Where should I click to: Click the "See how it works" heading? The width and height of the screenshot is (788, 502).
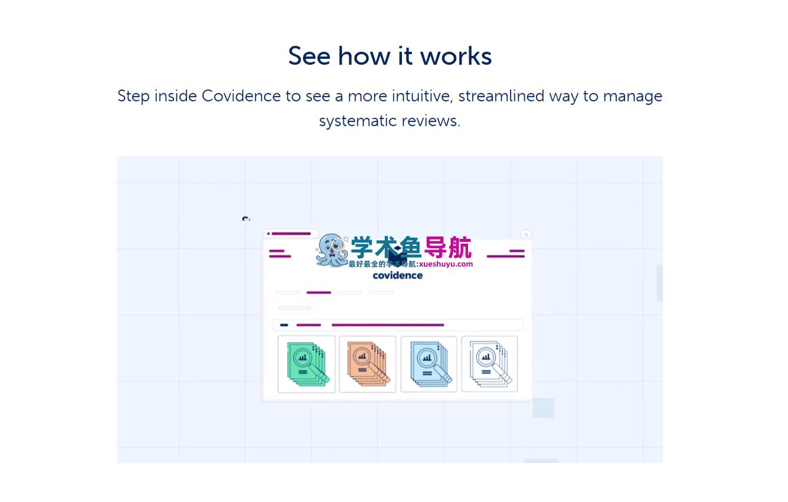point(390,56)
